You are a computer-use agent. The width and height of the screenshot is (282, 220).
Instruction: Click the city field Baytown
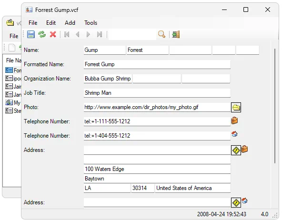157,179
